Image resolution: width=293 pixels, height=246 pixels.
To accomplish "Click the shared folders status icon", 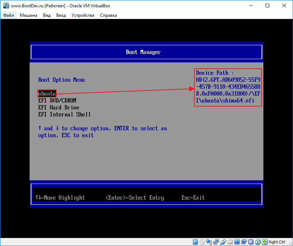I will 230,242.
